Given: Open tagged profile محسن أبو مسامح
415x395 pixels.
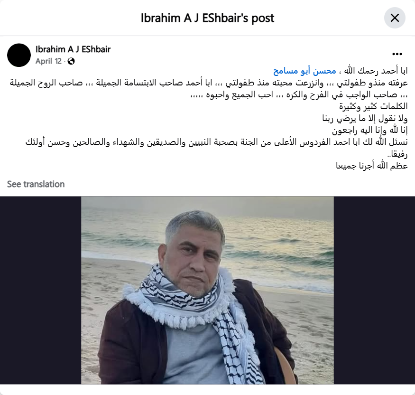Looking at the screenshot, I should [304, 71].
